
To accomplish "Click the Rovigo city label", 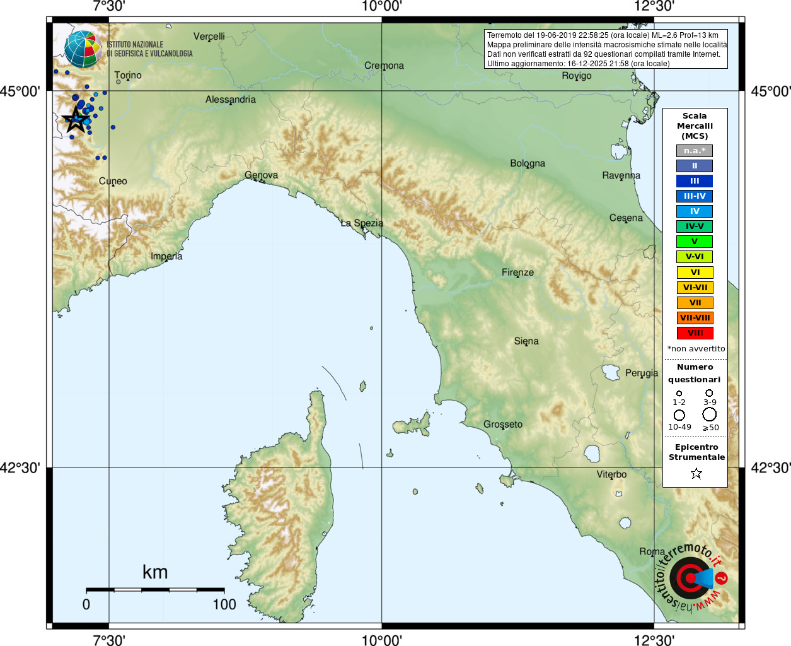I will click(x=577, y=76).
